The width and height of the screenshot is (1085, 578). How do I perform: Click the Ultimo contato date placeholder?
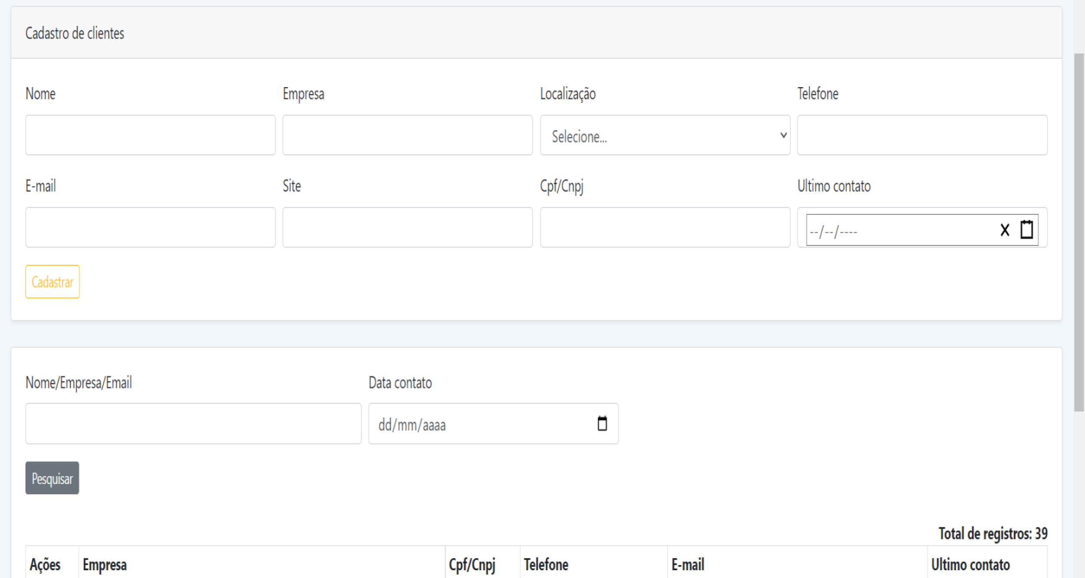(x=833, y=232)
